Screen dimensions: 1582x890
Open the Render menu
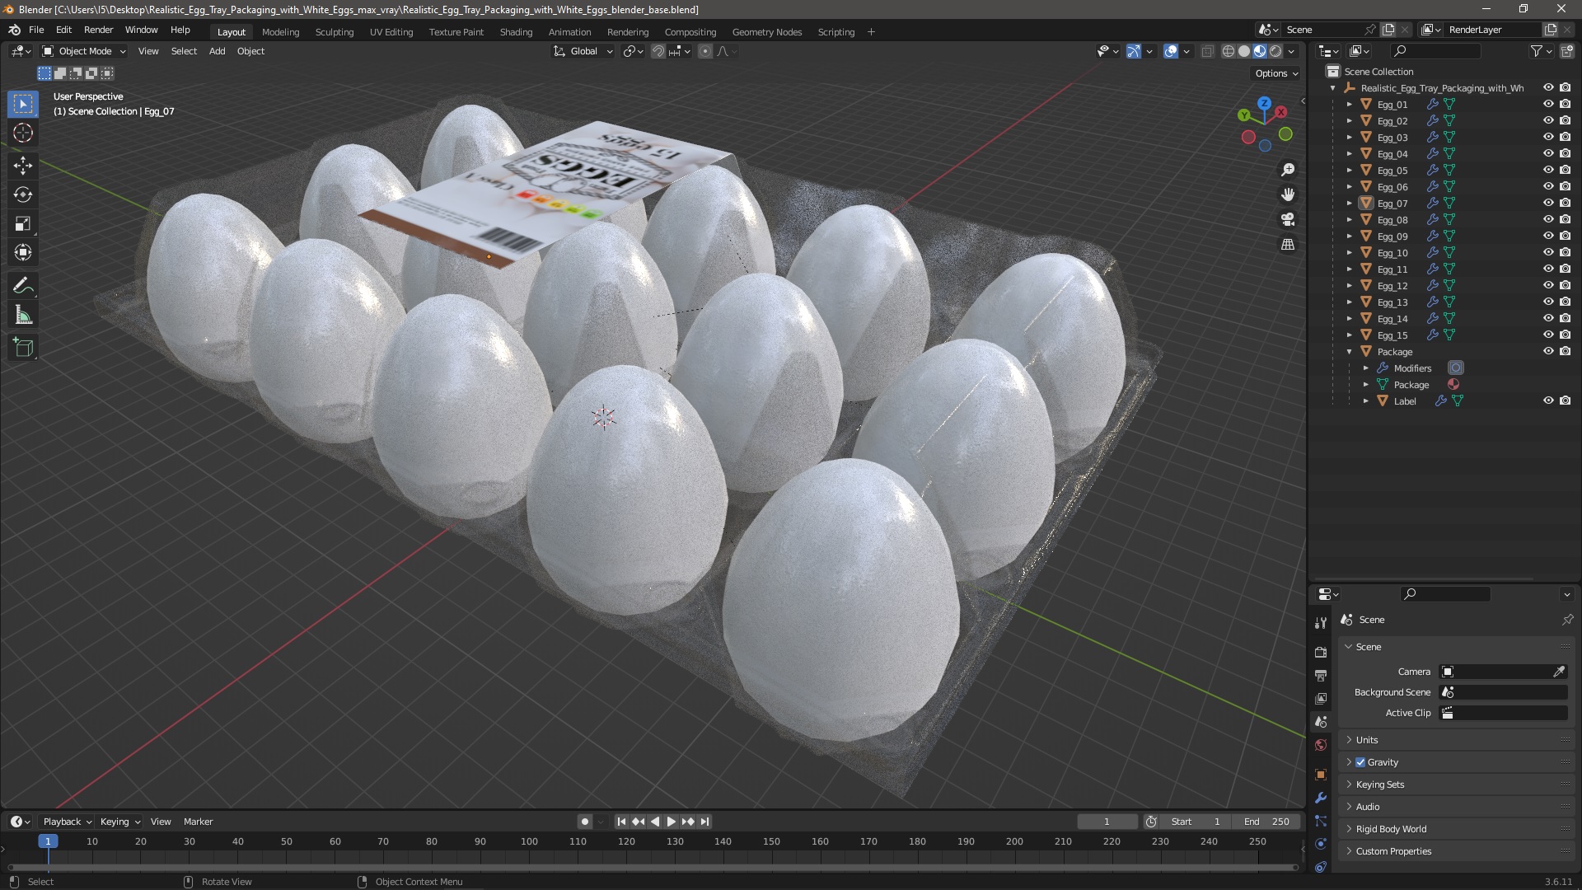point(98,30)
